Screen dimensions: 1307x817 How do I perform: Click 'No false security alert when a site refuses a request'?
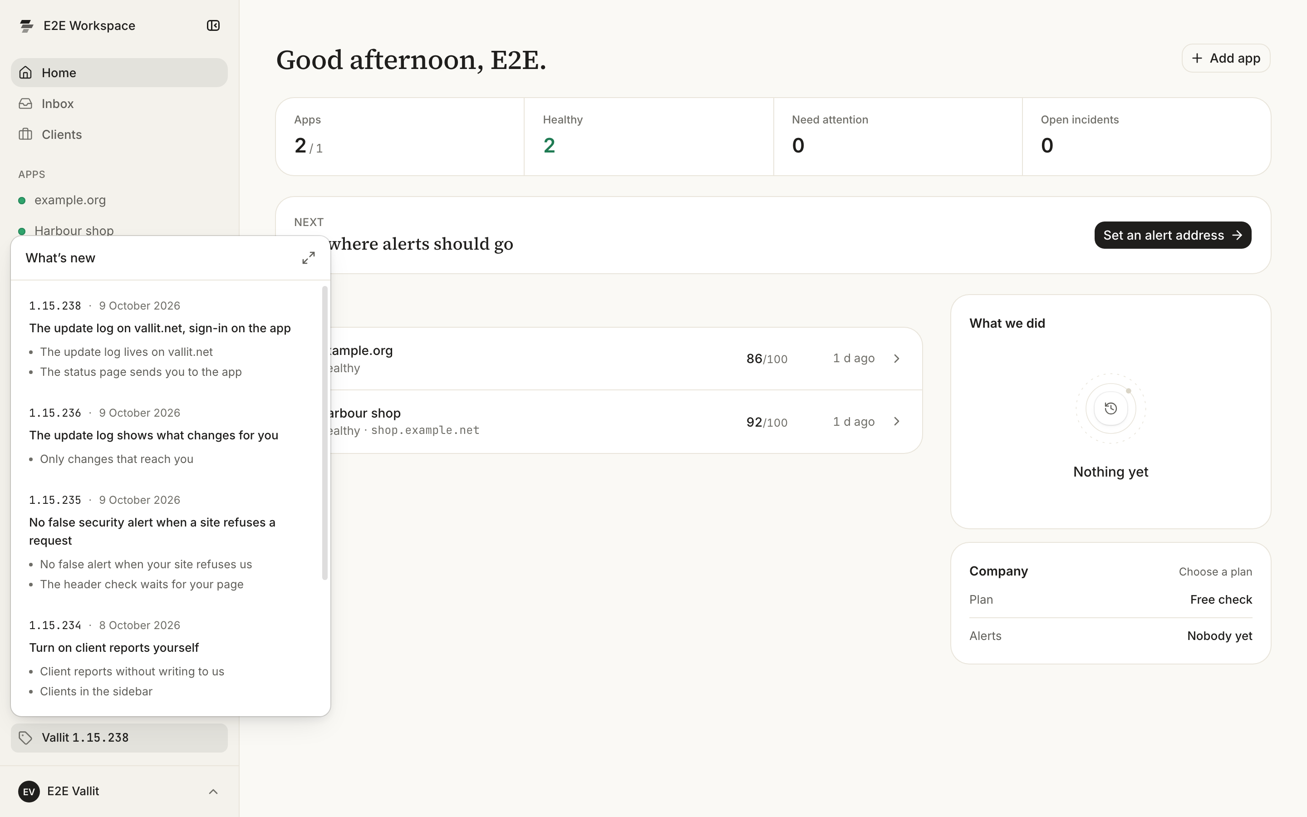(152, 531)
